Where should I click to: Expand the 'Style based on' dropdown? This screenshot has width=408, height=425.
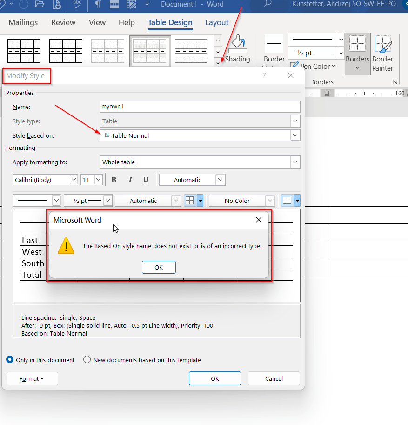(x=295, y=135)
